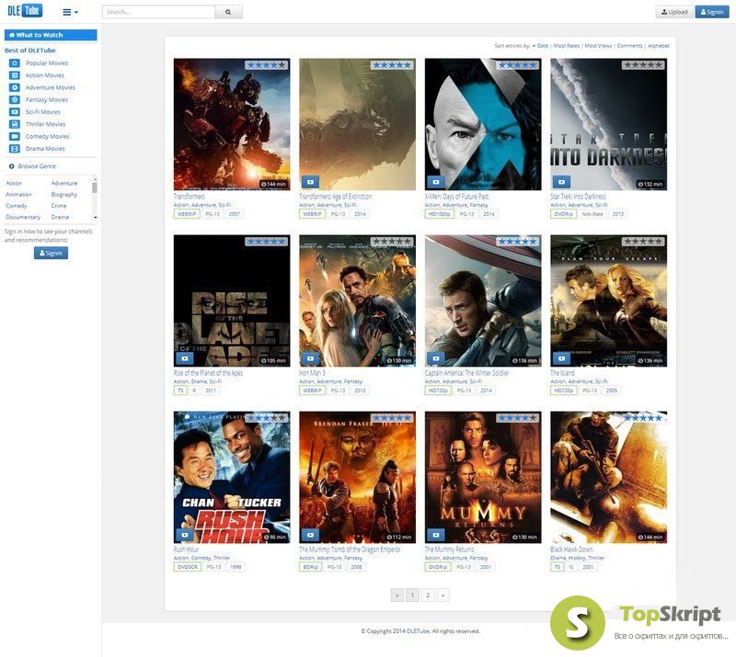Select the Crime genre
This screenshot has height=657, width=736.
(x=59, y=206)
